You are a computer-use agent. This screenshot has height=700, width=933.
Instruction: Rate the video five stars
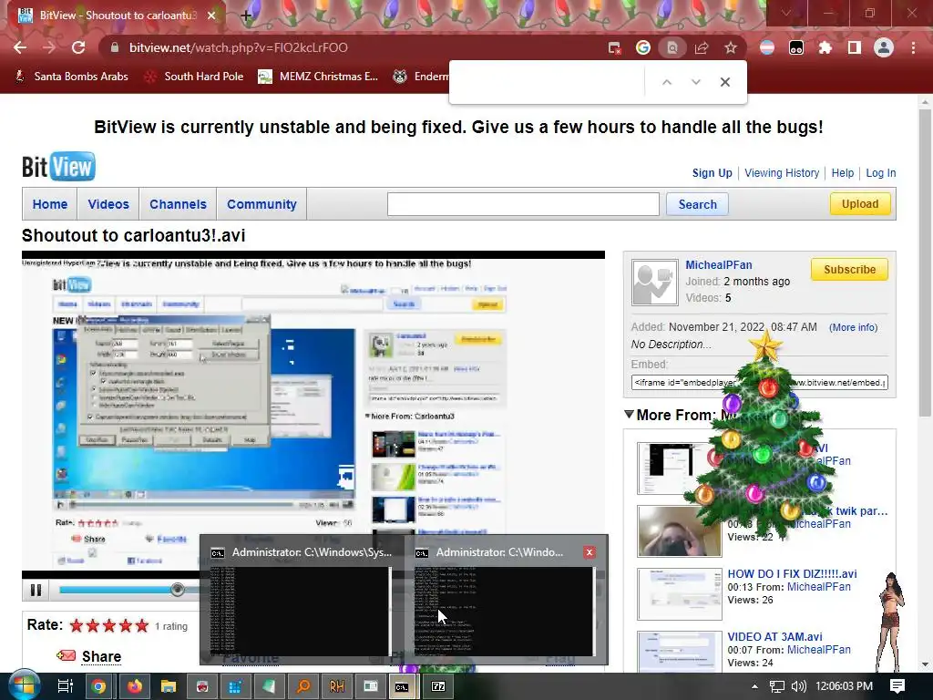(x=141, y=625)
